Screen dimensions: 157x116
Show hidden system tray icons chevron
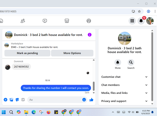pyautogui.click(x=113, y=112)
